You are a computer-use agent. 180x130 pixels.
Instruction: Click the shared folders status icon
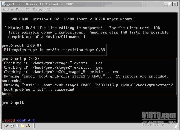pyautogui.click(x=23, y=126)
